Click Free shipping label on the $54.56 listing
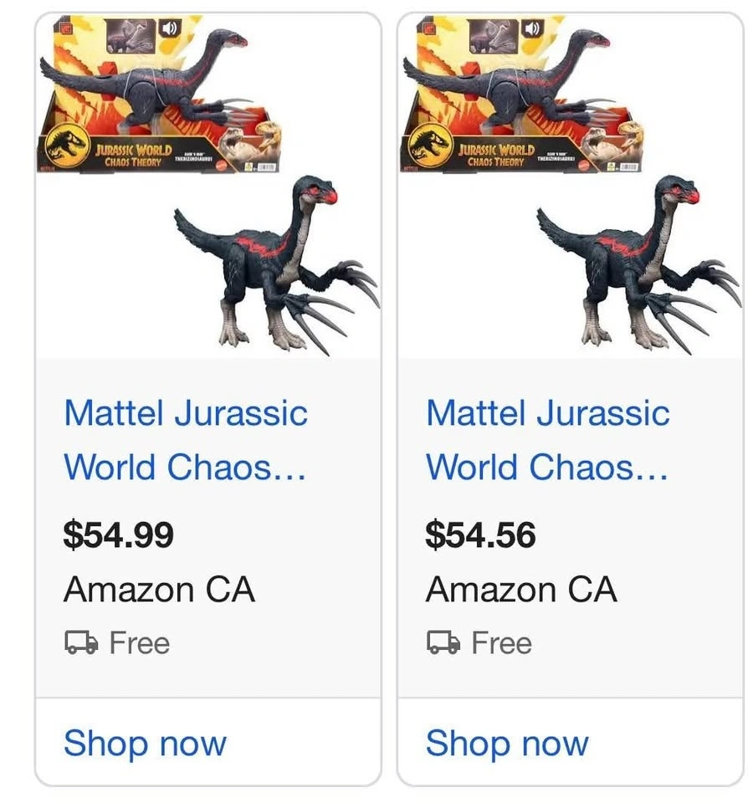The width and height of the screenshot is (753, 803). pyautogui.click(x=501, y=642)
